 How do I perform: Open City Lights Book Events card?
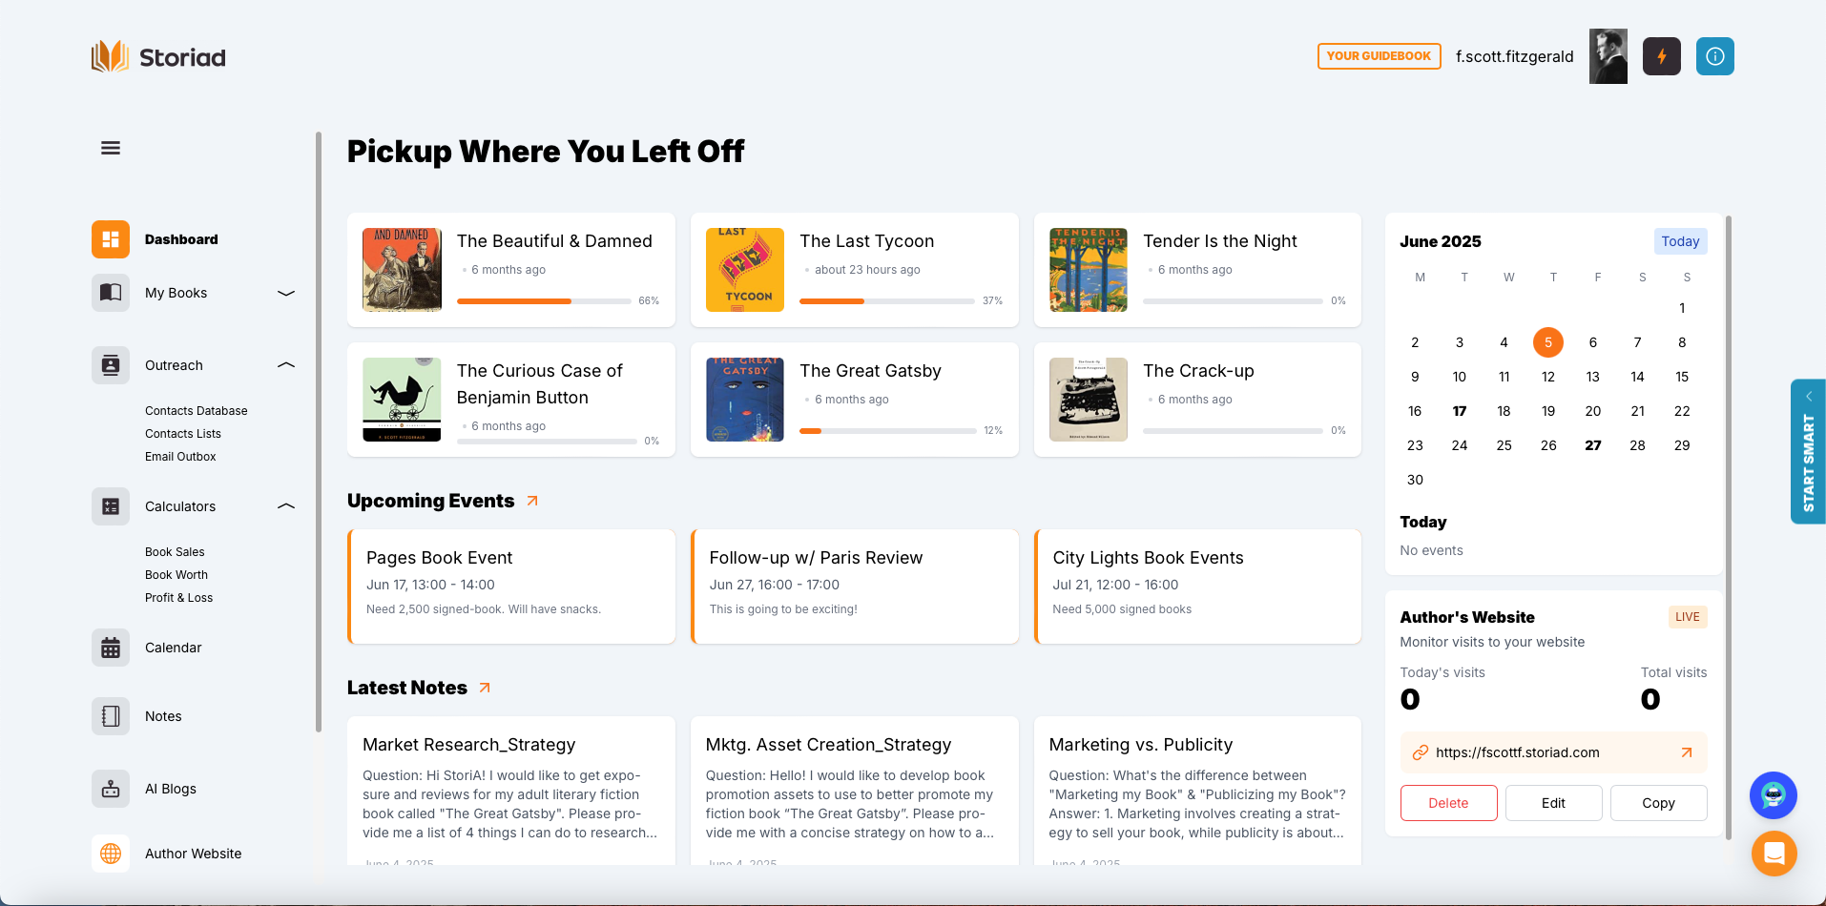[x=1198, y=587]
